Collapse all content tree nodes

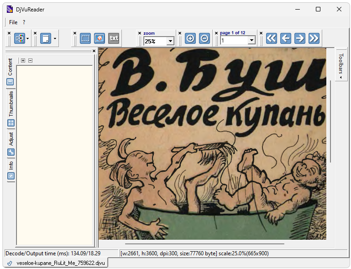pyautogui.click(x=30, y=60)
